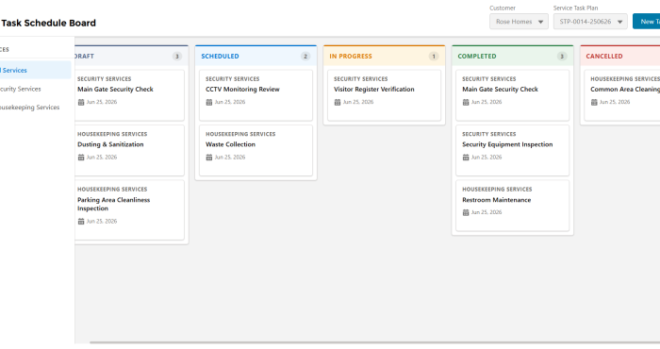
Task: Open the Waste Collection task card
Action: [256, 150]
